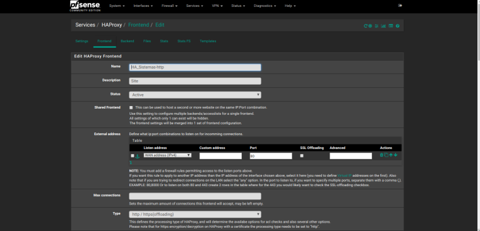Open the Diagnostics menu
Viewport: 480px width, 231px height.
pos(265,6)
